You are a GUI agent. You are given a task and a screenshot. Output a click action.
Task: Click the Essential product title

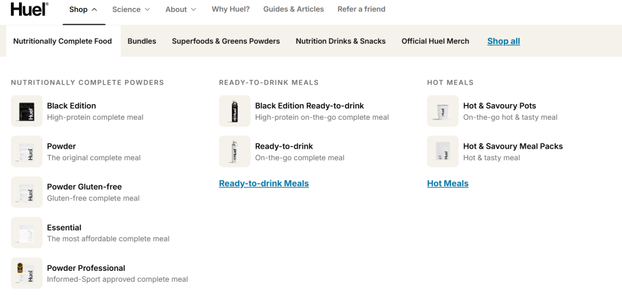65,228
